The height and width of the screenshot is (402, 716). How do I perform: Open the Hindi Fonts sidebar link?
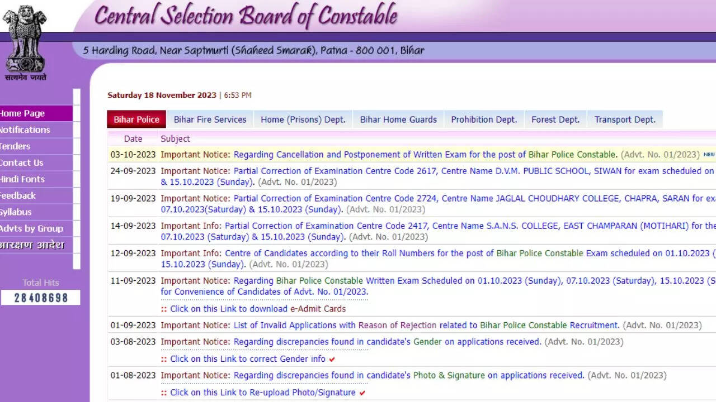(22, 179)
